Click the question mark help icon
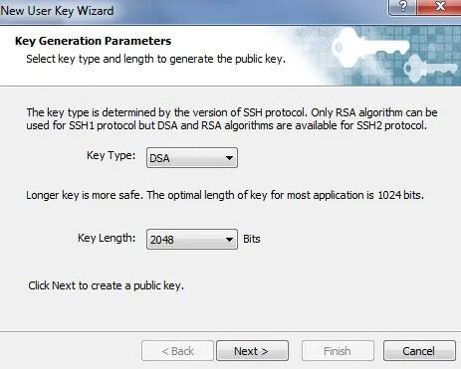This screenshot has width=461, height=369. click(402, 7)
